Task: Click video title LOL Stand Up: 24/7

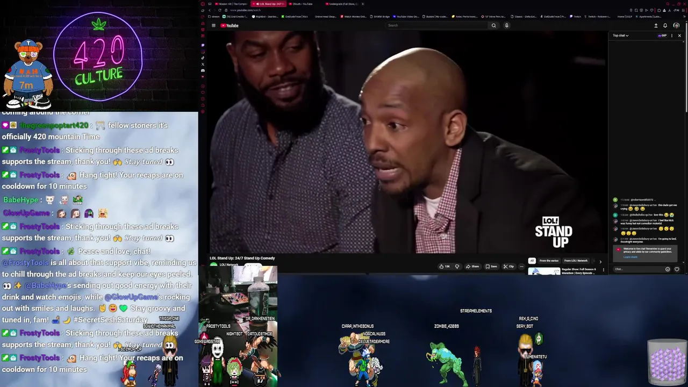Action: coord(242,258)
